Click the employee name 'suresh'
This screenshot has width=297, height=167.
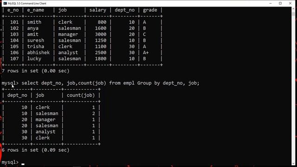click(x=35, y=40)
